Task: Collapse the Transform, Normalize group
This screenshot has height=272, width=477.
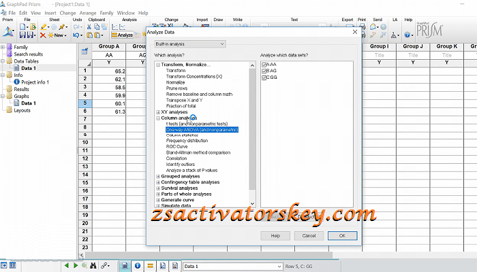Action: tap(158, 65)
